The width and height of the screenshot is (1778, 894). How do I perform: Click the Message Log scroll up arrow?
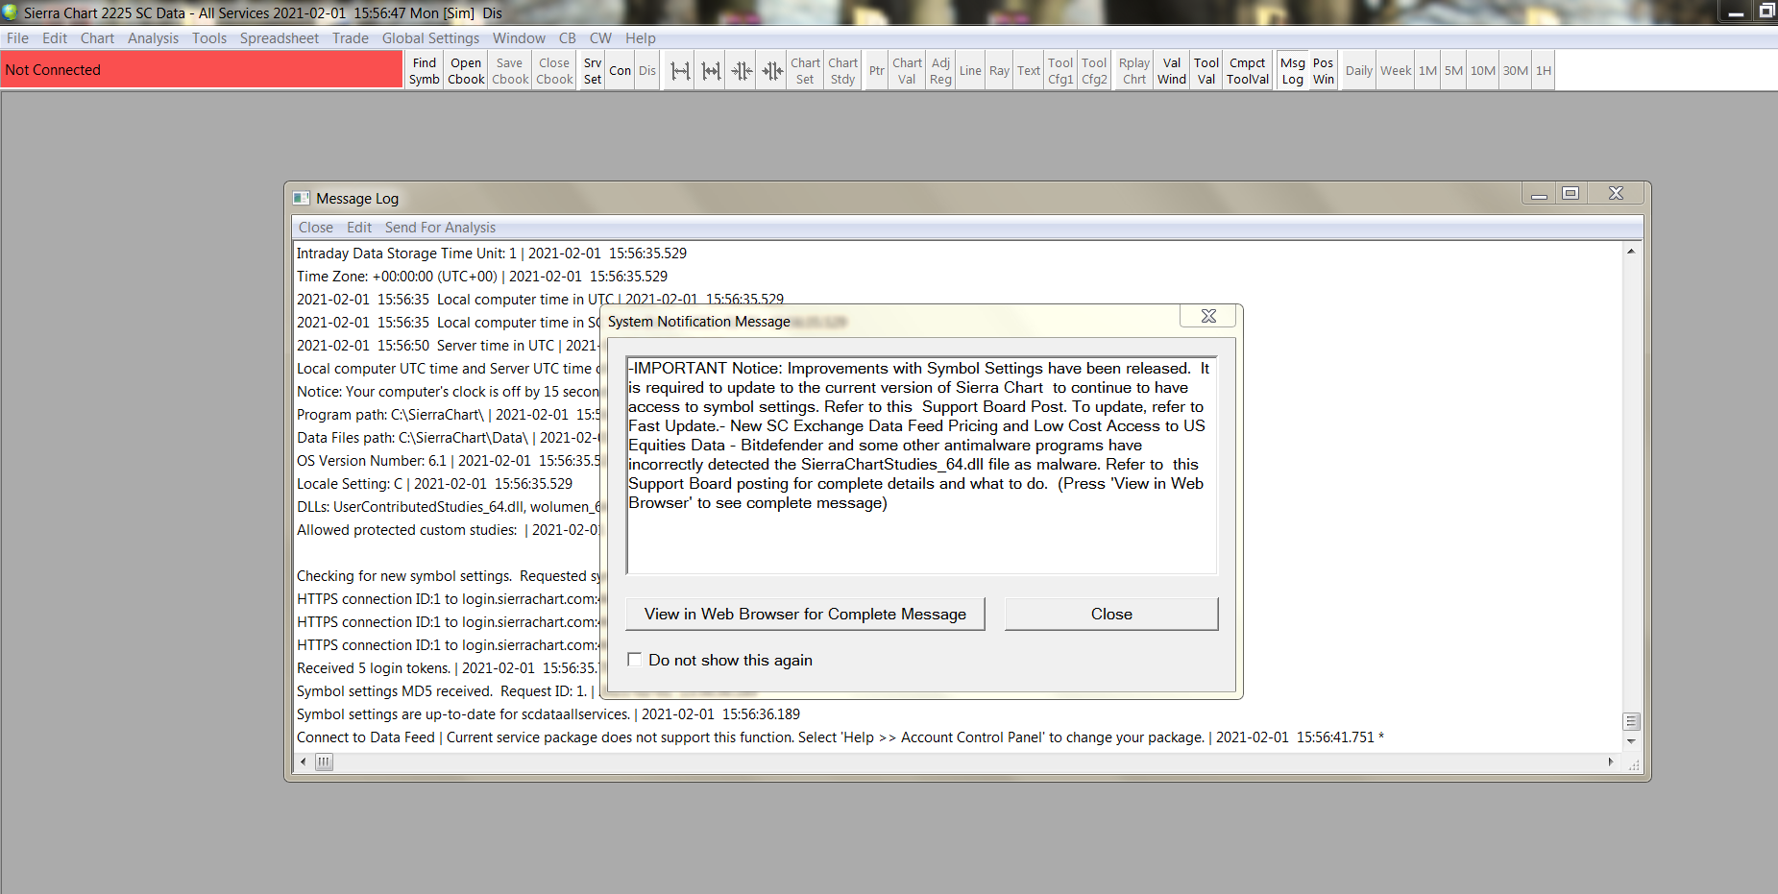[1631, 252]
